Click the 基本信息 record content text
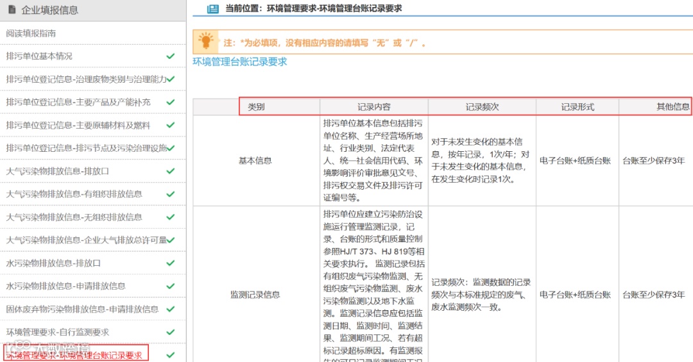Viewport: 693px width, 362px height. (373, 161)
